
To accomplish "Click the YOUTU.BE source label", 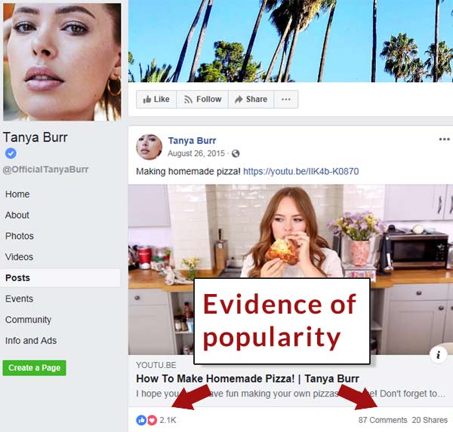I will 156,365.
